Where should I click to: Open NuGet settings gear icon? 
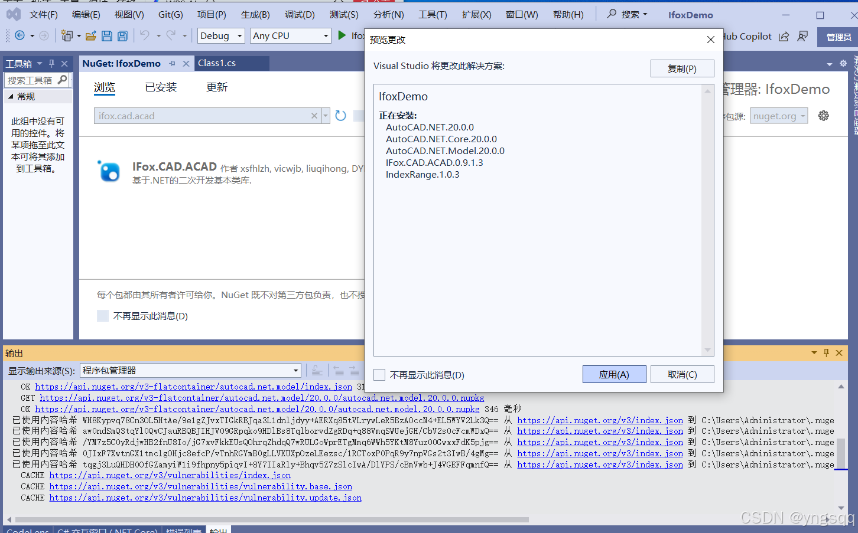[823, 116]
